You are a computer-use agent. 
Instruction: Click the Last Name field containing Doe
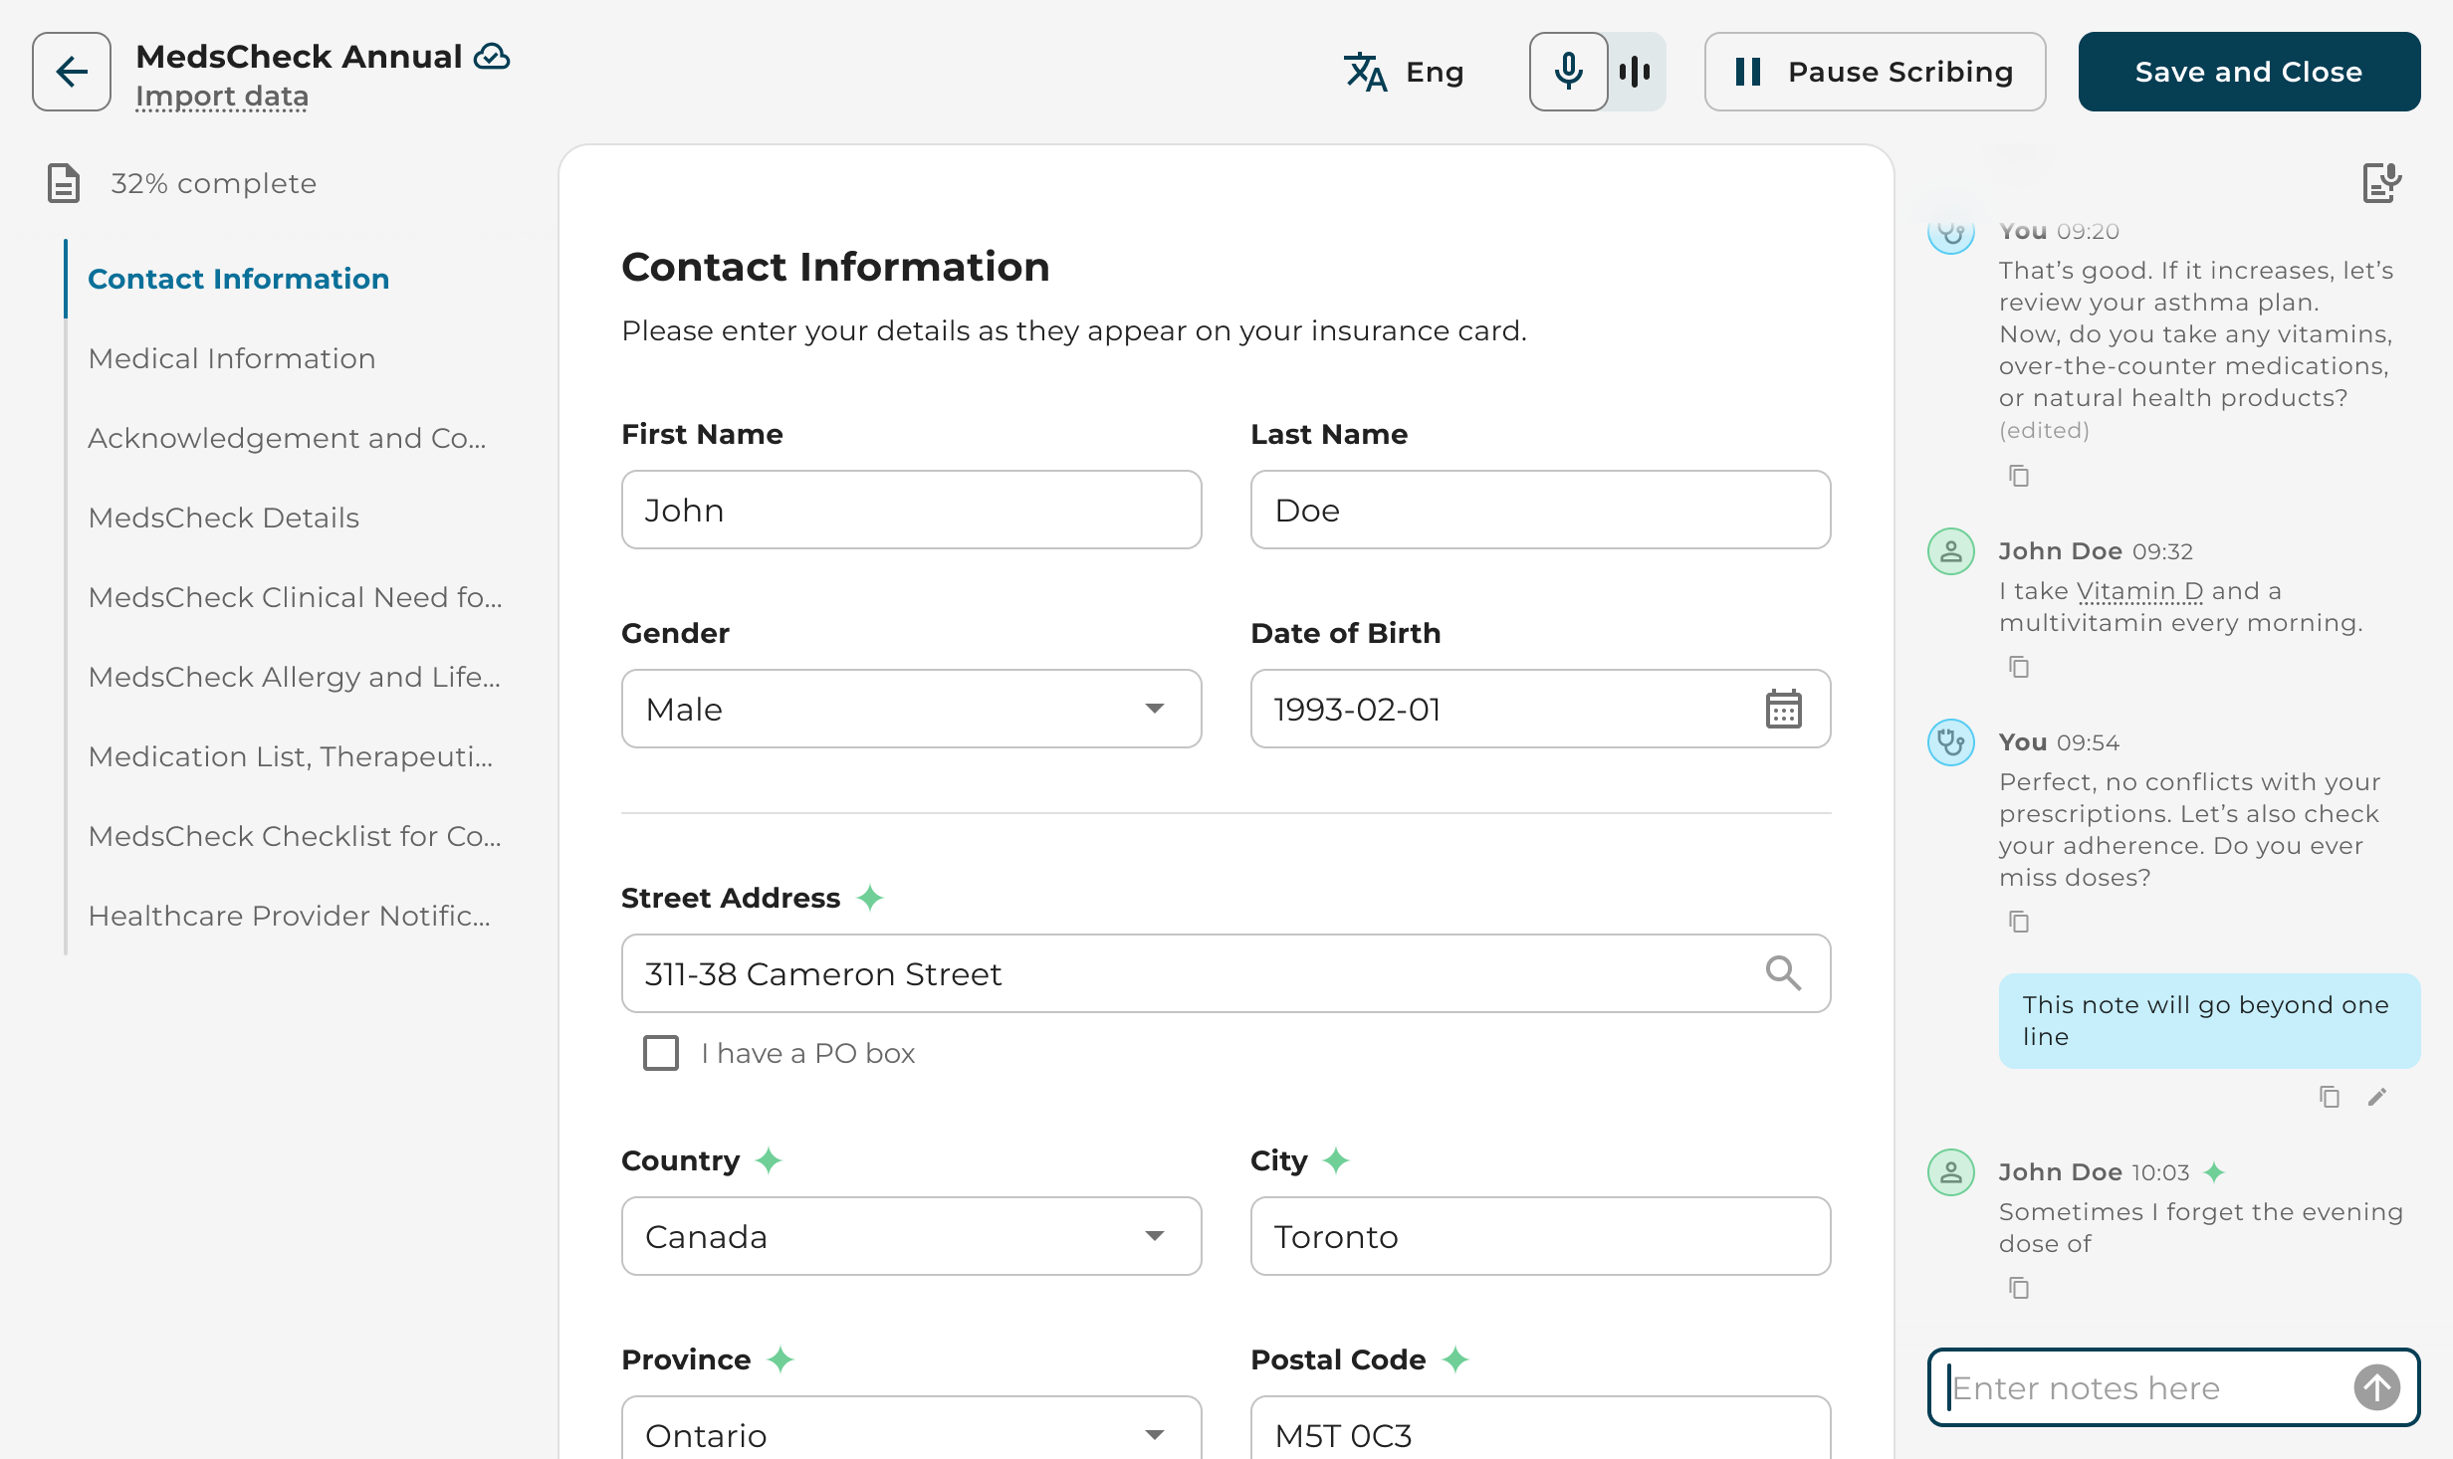1540,510
